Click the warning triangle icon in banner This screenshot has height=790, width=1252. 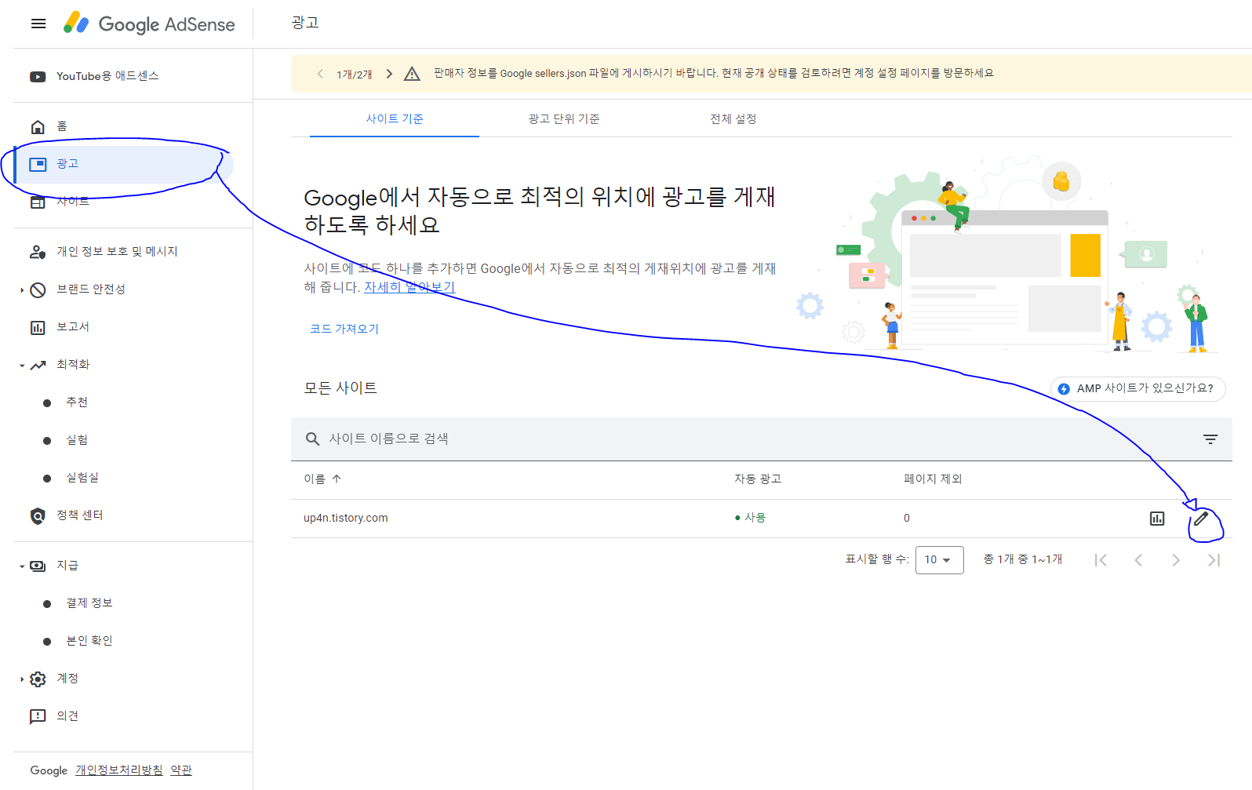point(412,74)
